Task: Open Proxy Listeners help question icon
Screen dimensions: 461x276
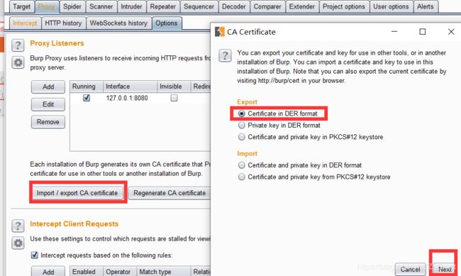Action: [x=18, y=45]
